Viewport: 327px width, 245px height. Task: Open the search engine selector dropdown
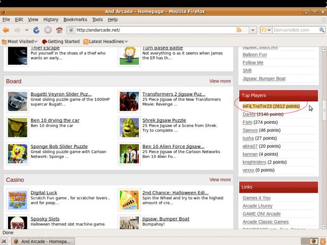tap(266, 30)
